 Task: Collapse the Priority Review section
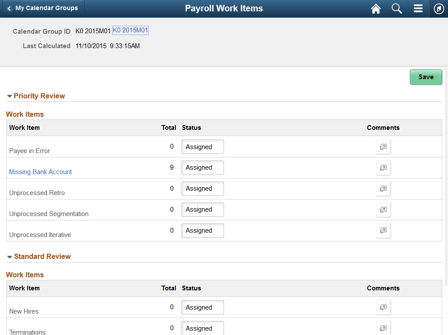click(x=9, y=96)
